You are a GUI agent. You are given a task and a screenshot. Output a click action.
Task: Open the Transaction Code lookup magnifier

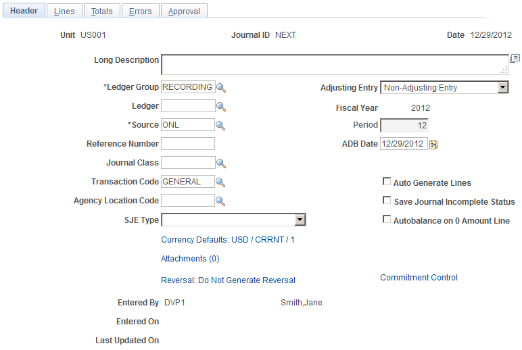[x=220, y=182]
